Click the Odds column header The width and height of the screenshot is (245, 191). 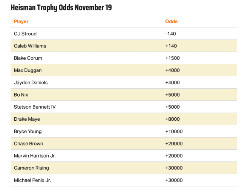point(171,21)
